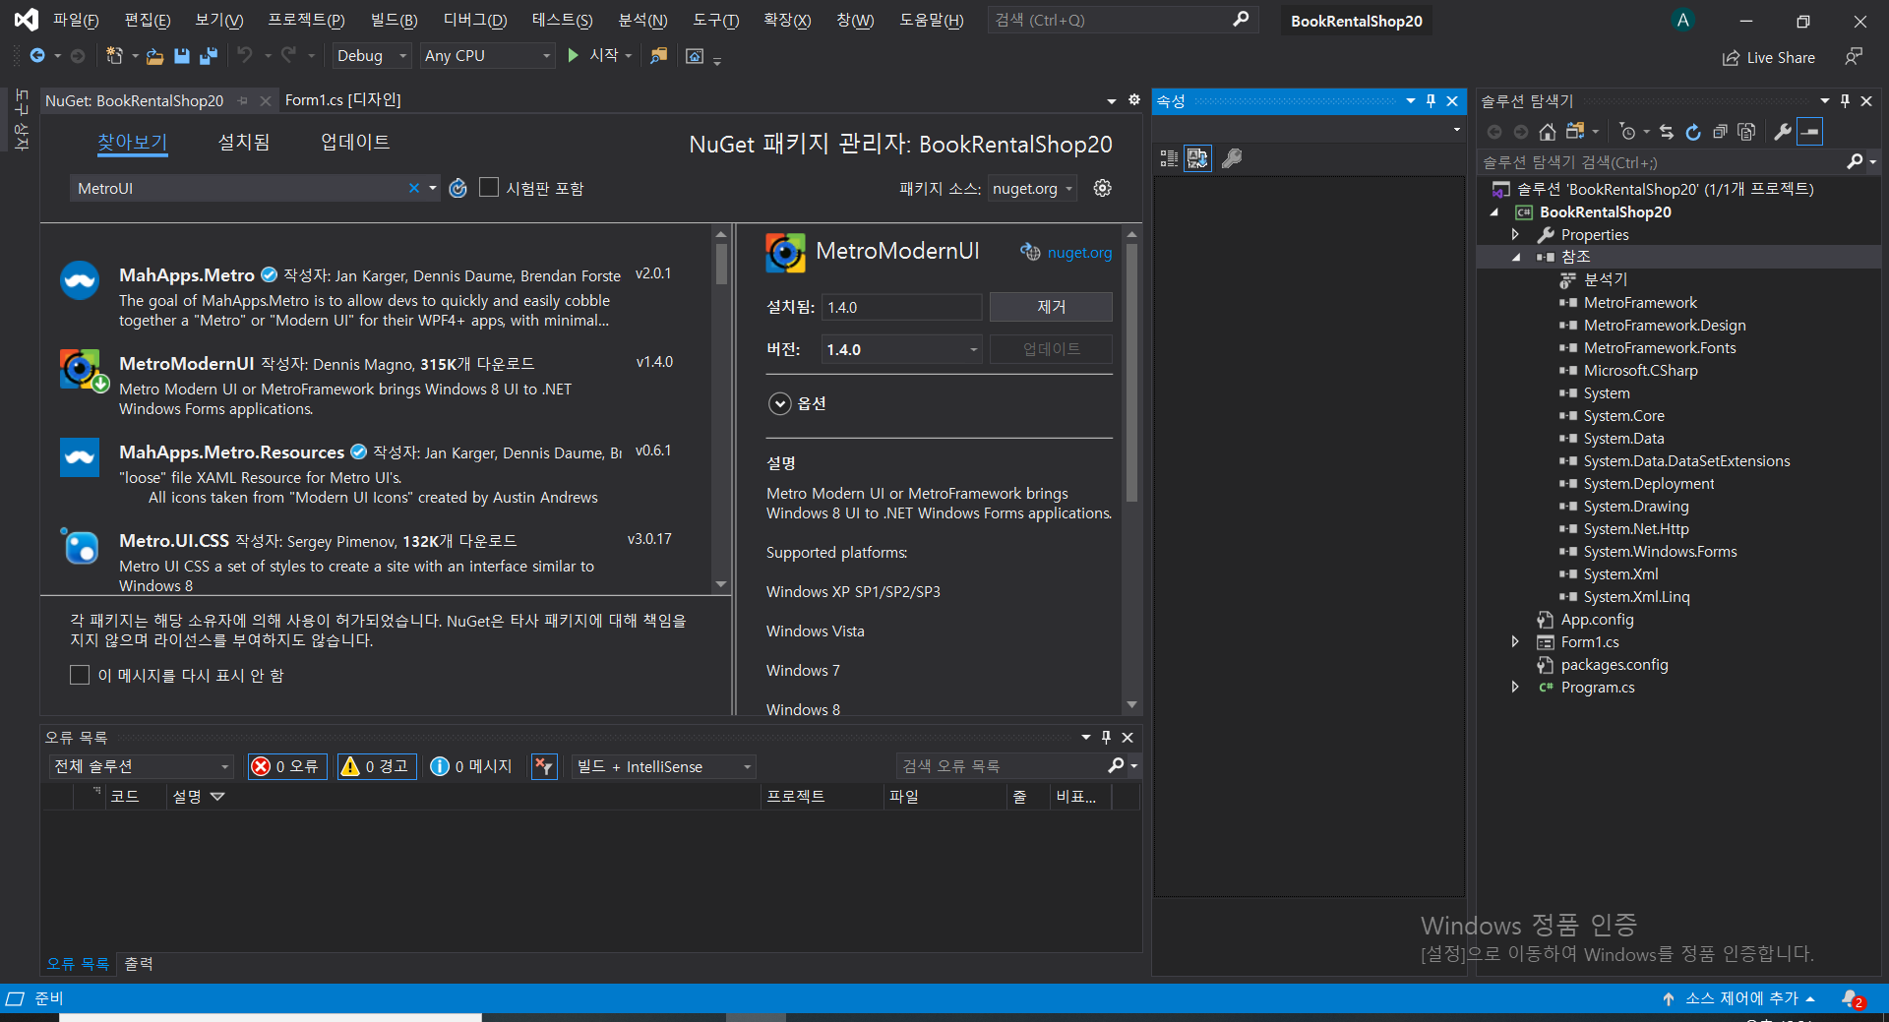Switch to the Updates NuGet tab
The image size is (1889, 1022).
(x=355, y=142)
